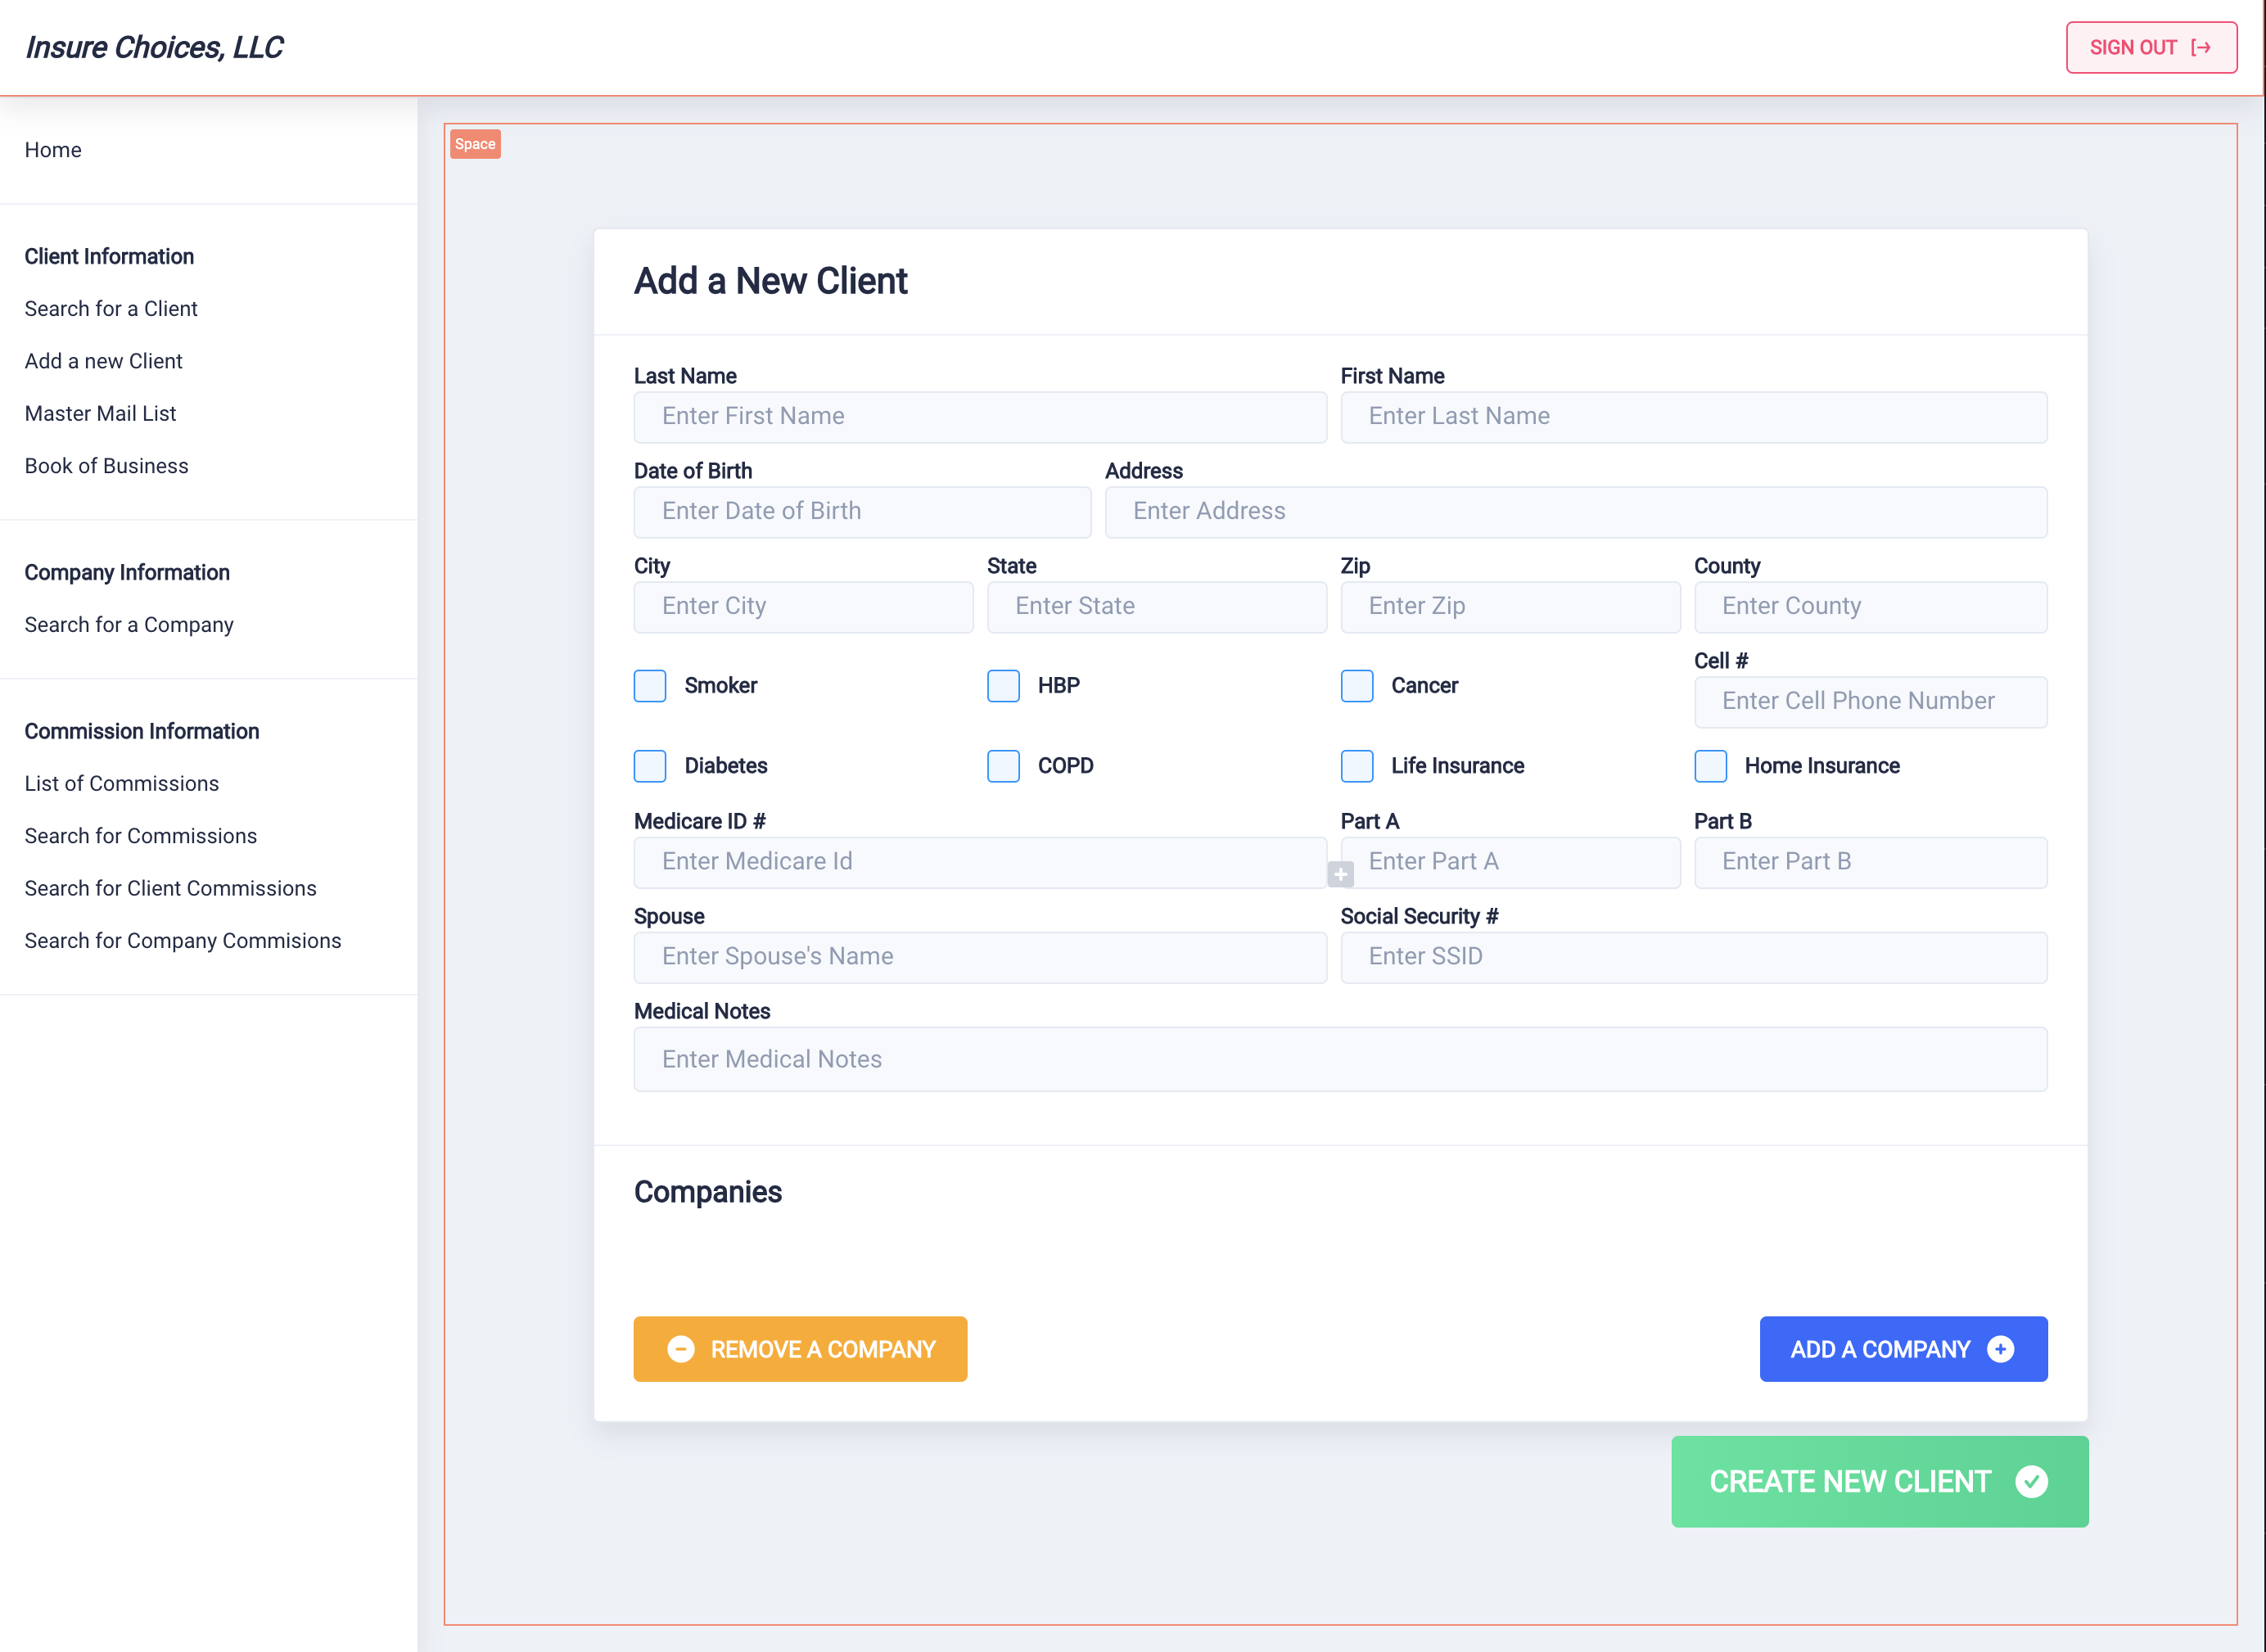This screenshot has width=2266, height=1652.
Task: Click the Enter Part B field
Action: (x=1870, y=862)
